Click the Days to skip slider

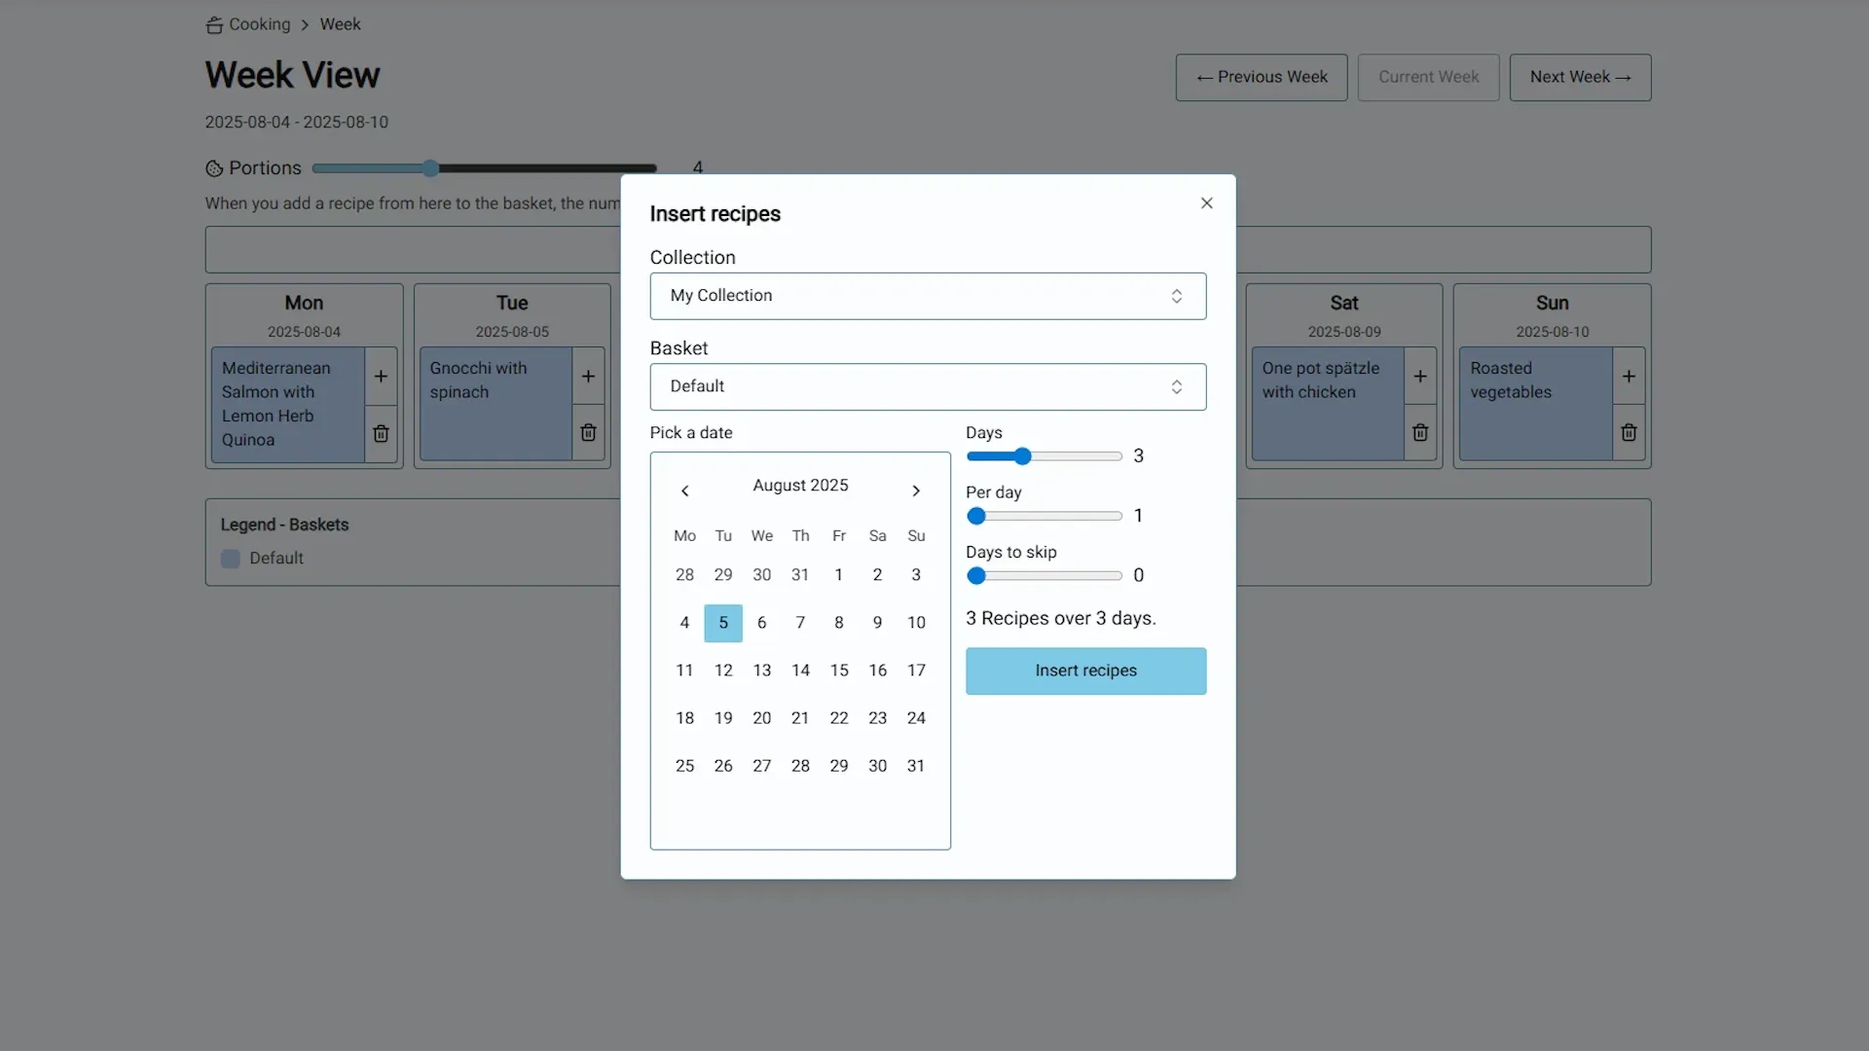click(x=976, y=576)
